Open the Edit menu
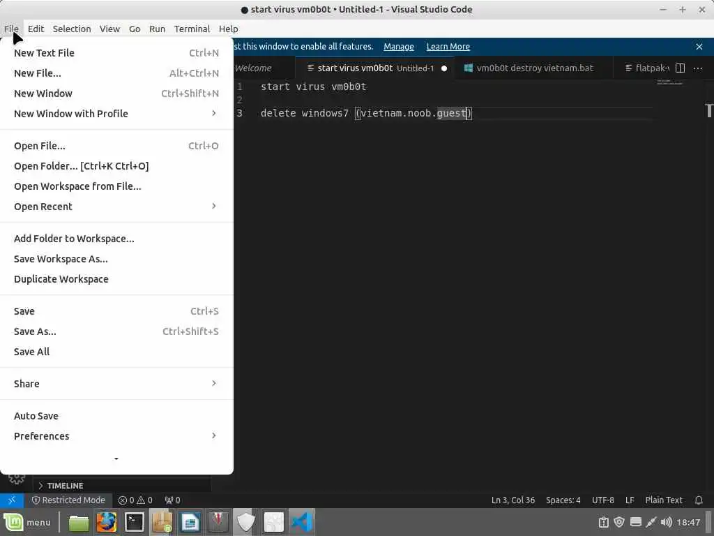 coord(36,29)
